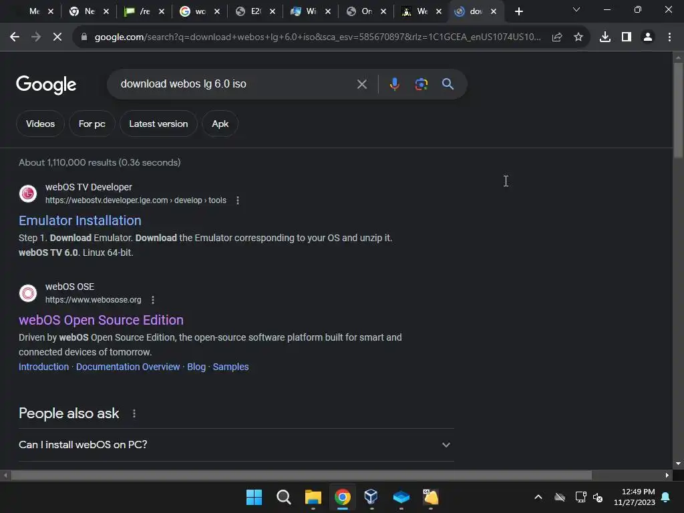Share this page from the address bar

point(556,37)
